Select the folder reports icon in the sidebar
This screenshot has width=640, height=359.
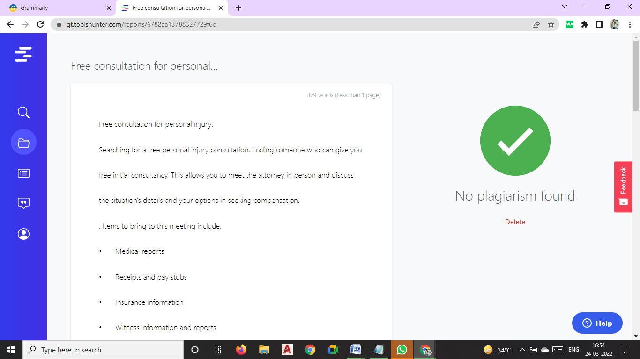coord(23,143)
